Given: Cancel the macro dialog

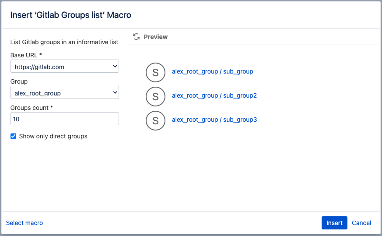Looking at the screenshot, I should click(x=361, y=223).
